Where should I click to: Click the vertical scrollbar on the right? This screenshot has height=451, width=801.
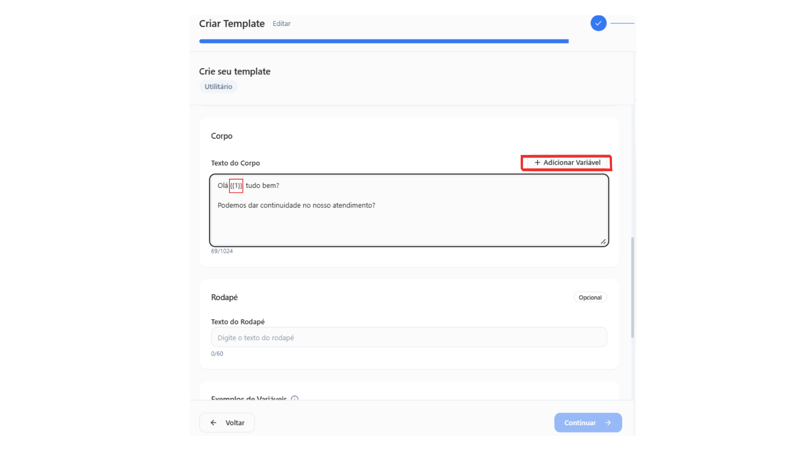[x=632, y=287]
